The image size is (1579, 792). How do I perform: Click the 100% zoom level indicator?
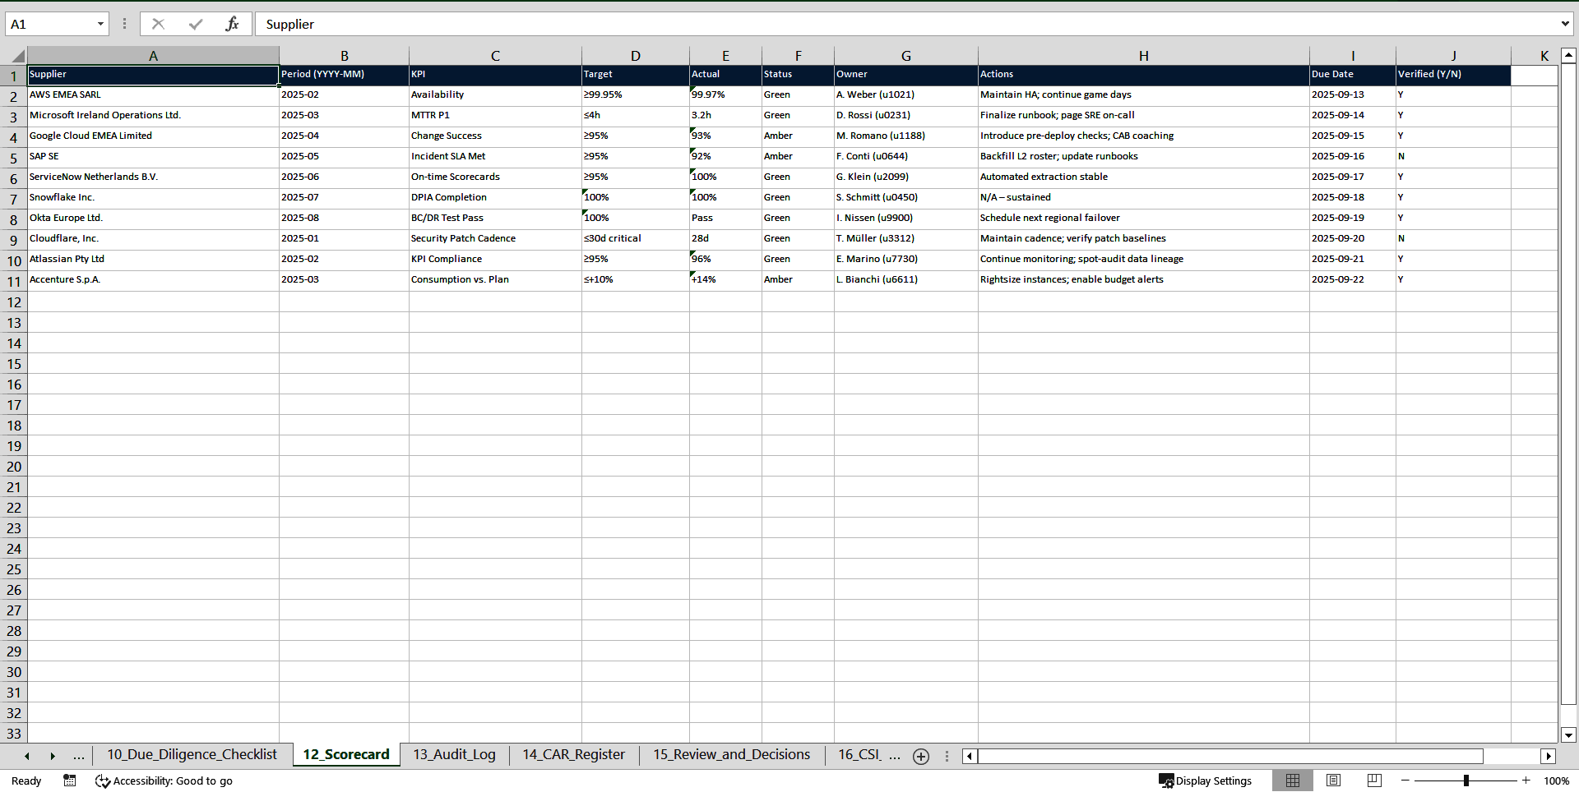[1556, 780]
